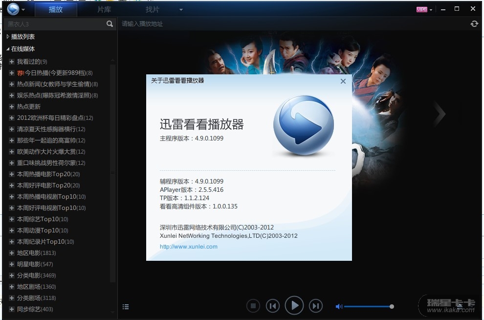Image resolution: width=484 pixels, height=320 pixels.
Task: Expand 本周热播电视剧Top10 plus icon
Action: (x=12, y=196)
